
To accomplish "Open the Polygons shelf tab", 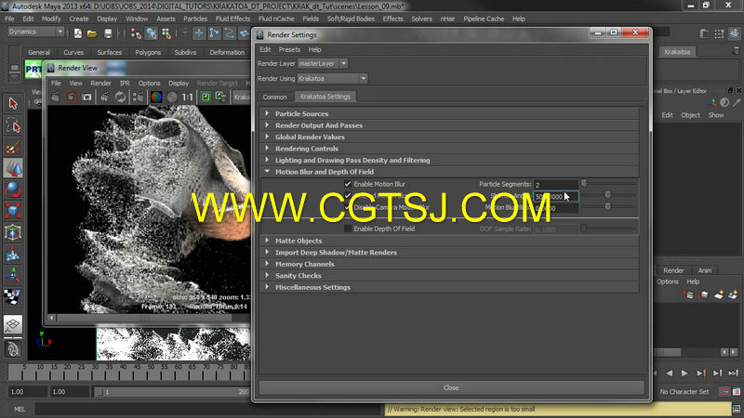I will pos(148,52).
